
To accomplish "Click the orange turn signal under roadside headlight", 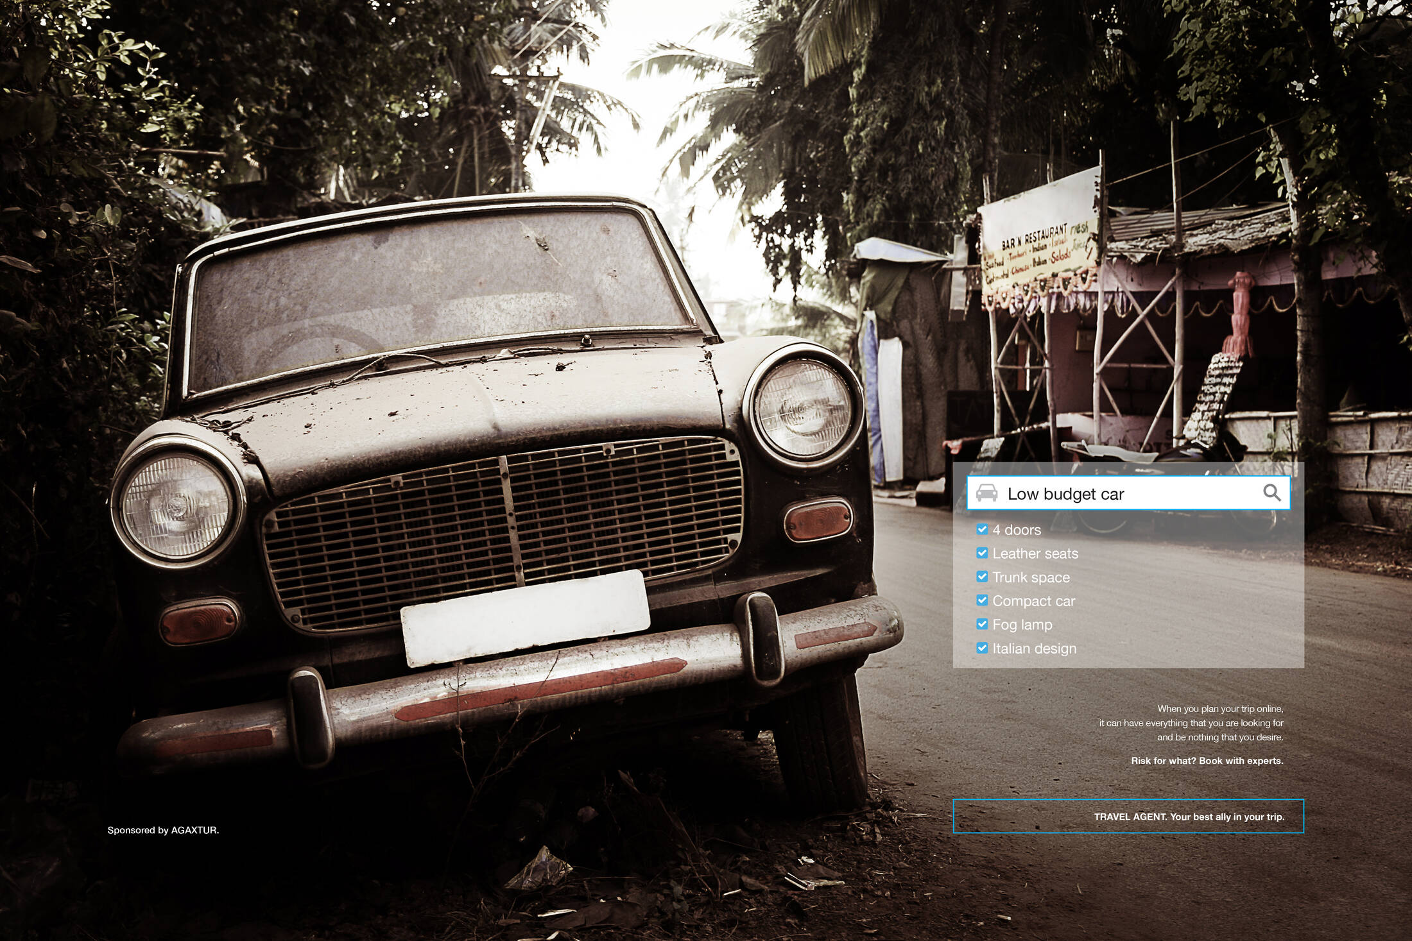I will [x=816, y=520].
